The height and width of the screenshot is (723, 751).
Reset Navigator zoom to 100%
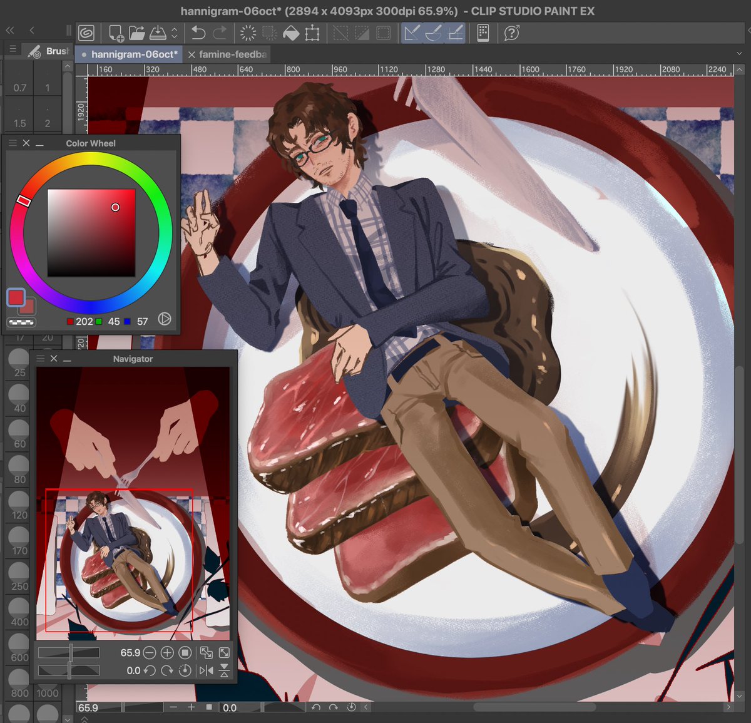[185, 653]
